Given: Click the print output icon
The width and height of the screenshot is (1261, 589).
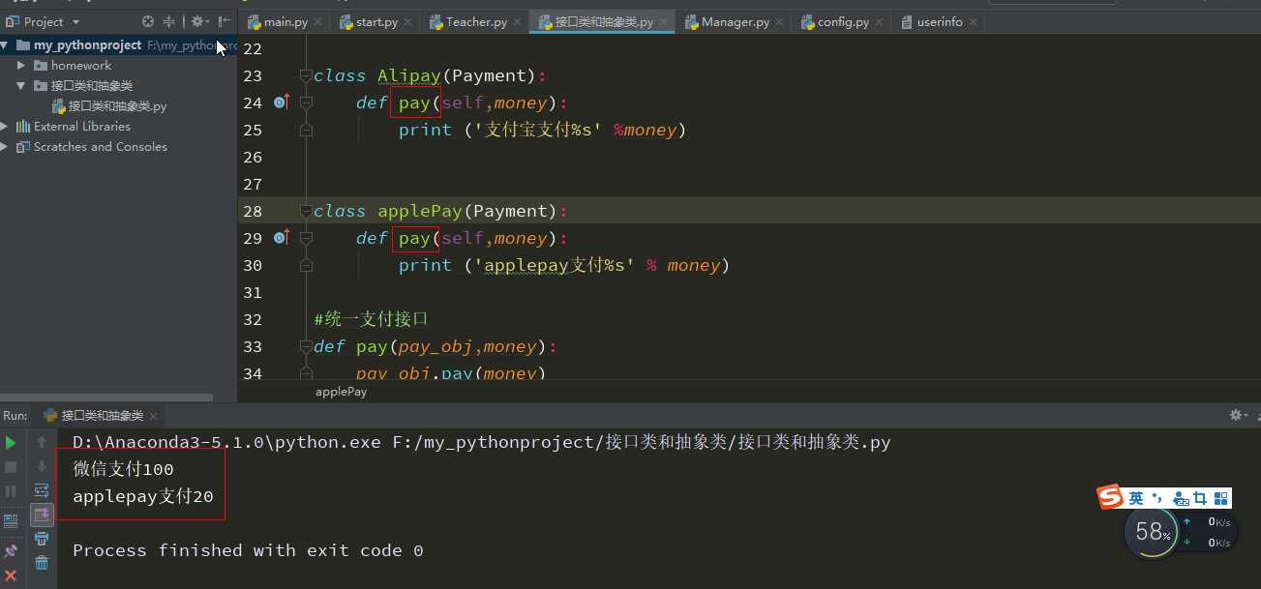Looking at the screenshot, I should tap(42, 540).
